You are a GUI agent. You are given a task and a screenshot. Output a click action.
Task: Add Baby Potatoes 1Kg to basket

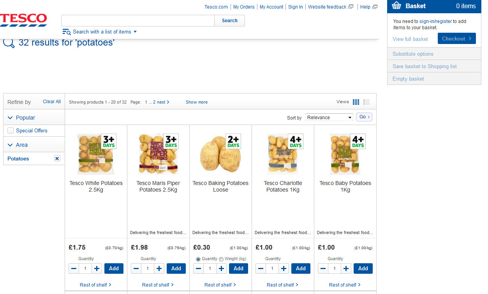point(363,268)
